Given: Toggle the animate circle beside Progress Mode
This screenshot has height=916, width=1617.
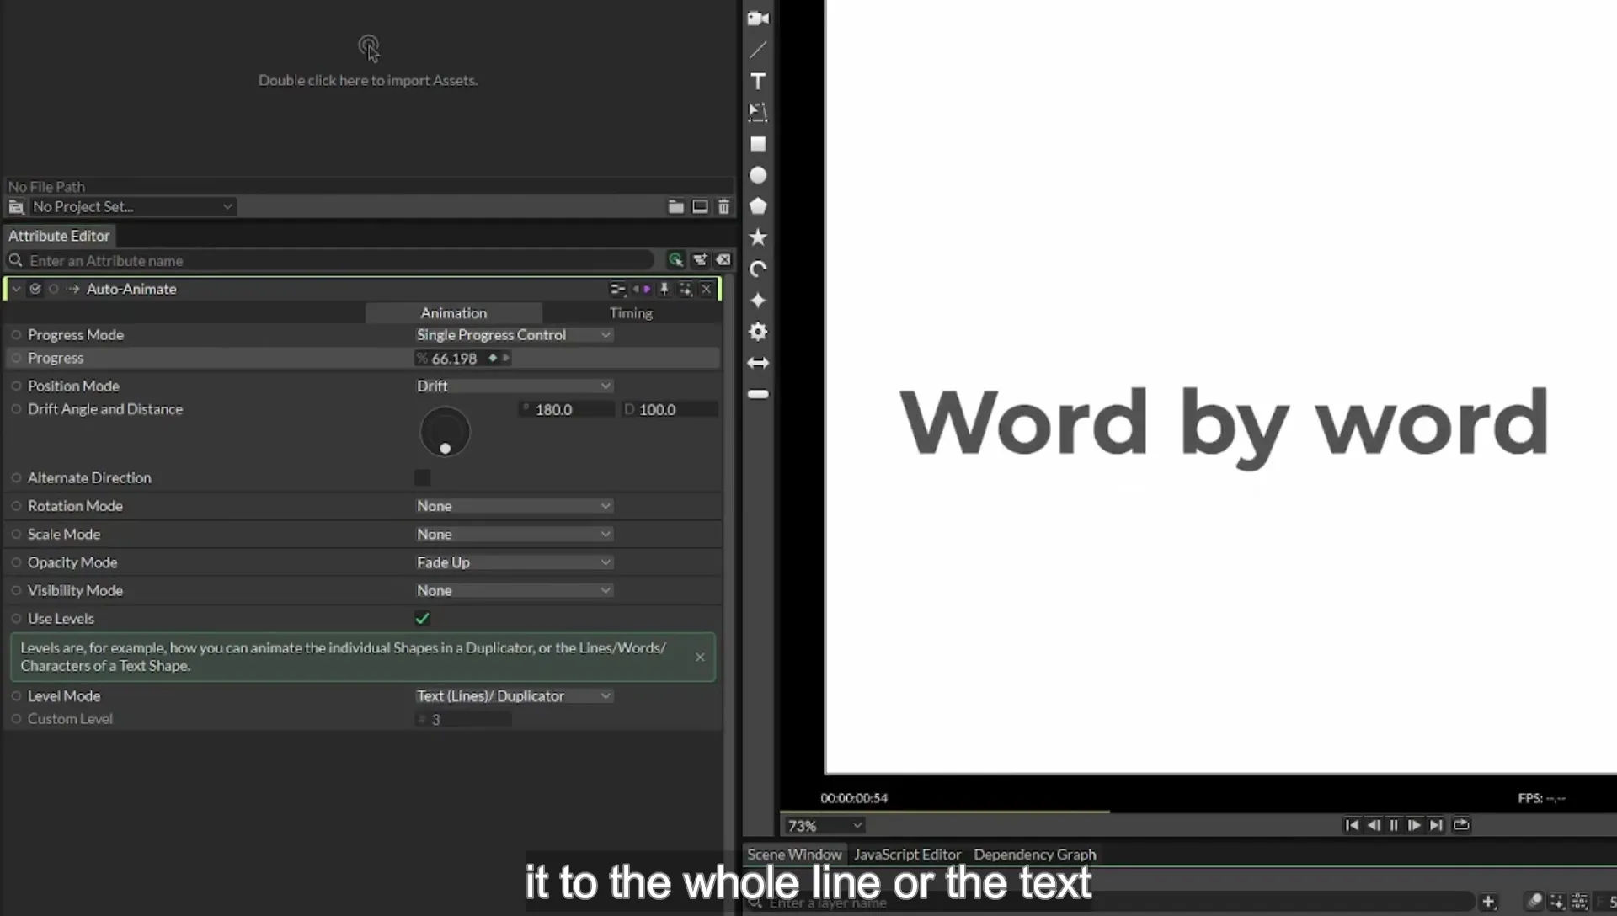Looking at the screenshot, I should (x=16, y=335).
